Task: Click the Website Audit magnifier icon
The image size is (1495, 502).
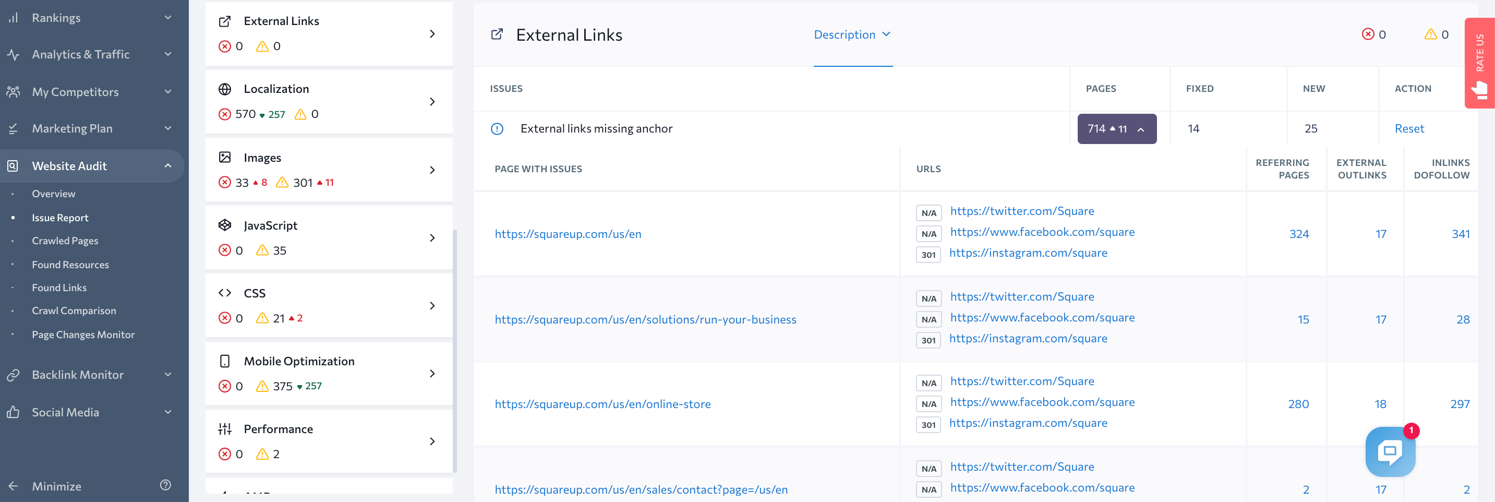Action: tap(14, 166)
